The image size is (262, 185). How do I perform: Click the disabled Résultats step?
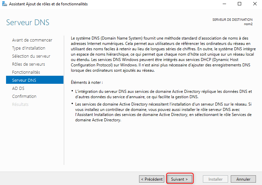pyautogui.click(x=20, y=104)
